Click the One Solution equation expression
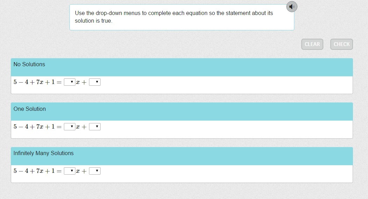Viewport: 368px width, 199px height. click(37, 127)
